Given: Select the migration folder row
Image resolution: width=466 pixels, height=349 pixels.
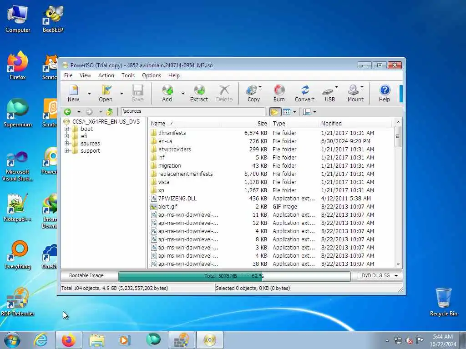Looking at the screenshot, I should (x=271, y=165).
